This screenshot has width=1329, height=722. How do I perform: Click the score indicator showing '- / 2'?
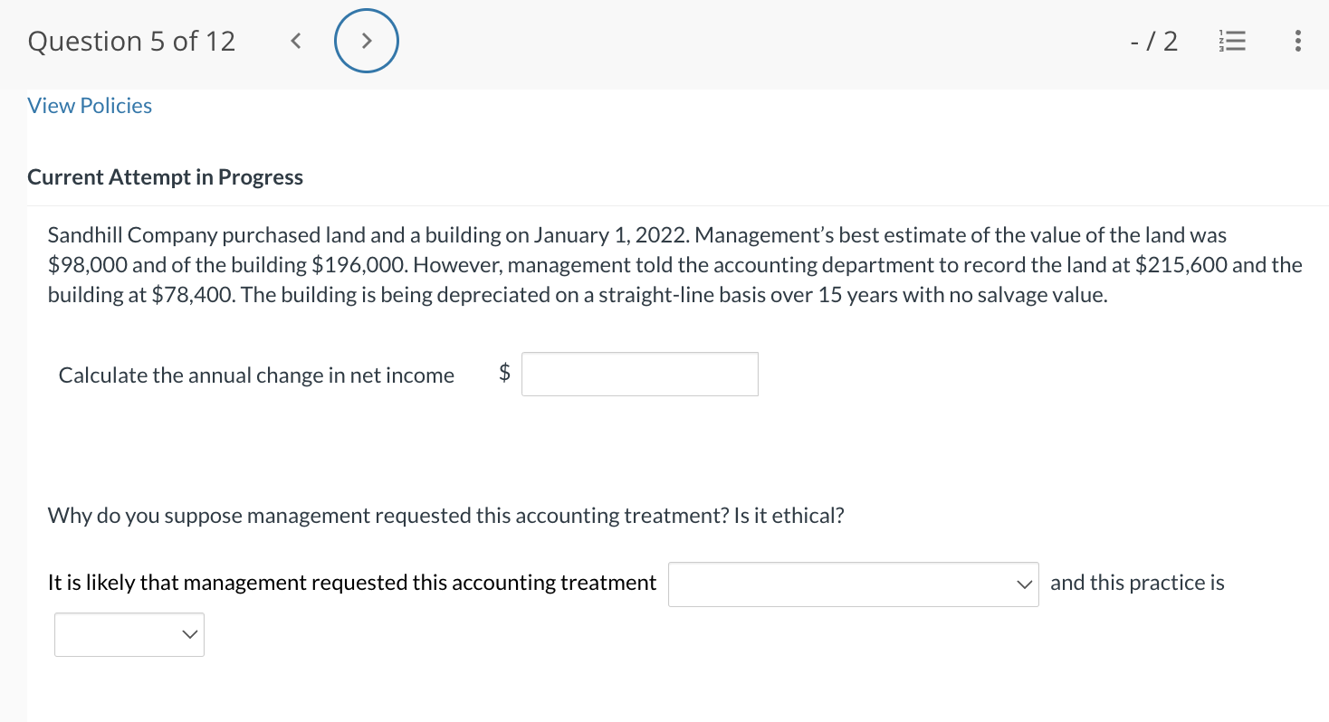[1154, 41]
